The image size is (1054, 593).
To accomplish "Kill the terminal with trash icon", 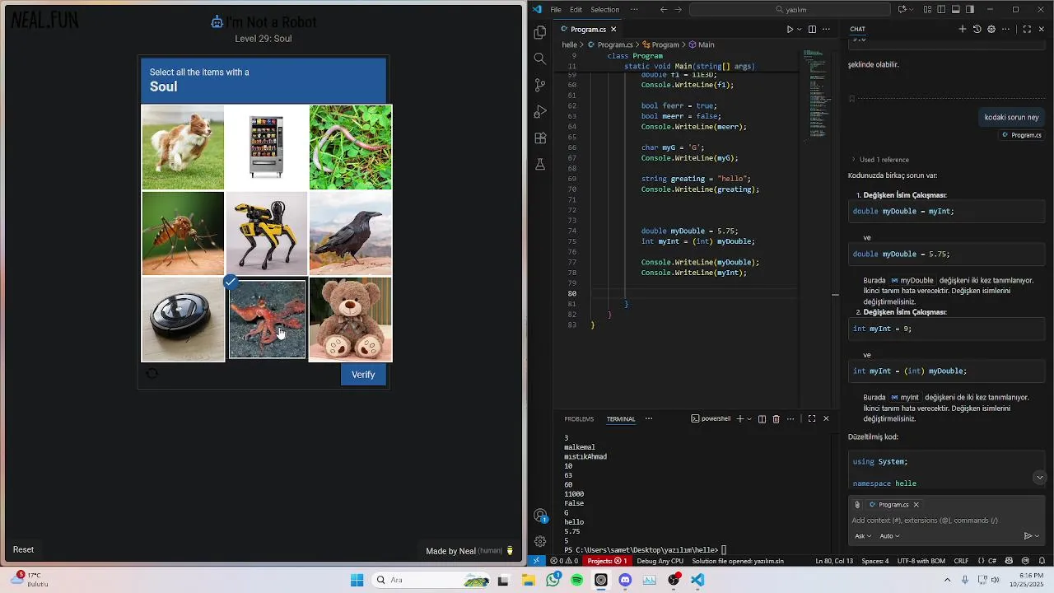I will coord(776,418).
